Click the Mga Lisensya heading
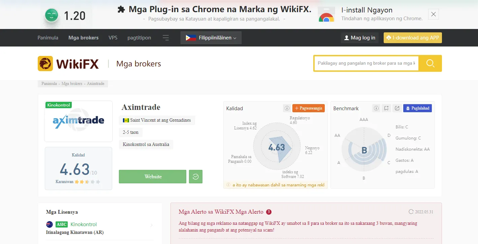The height and width of the screenshot is (244, 478). [62, 212]
